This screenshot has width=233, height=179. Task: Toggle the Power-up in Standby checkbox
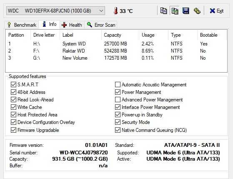118,115
